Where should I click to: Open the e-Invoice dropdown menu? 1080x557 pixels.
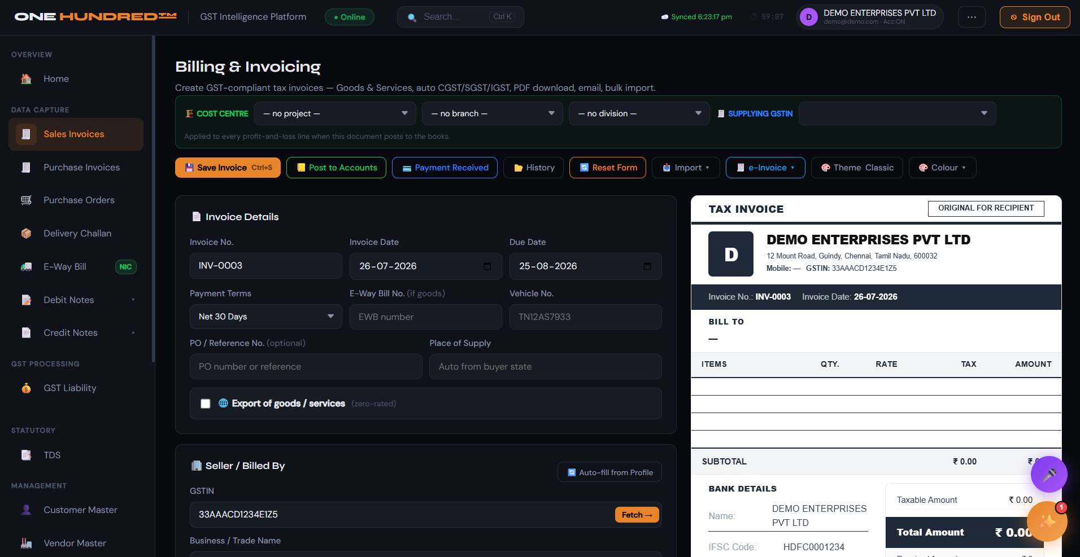pyautogui.click(x=765, y=168)
